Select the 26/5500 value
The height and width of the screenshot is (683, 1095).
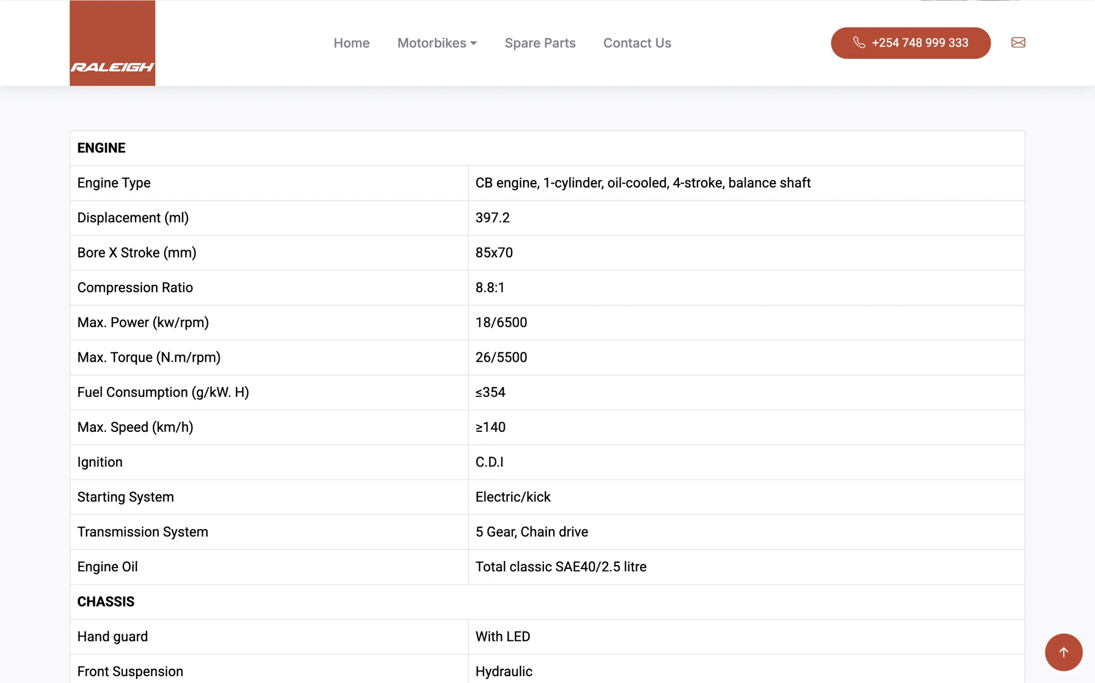coord(501,357)
